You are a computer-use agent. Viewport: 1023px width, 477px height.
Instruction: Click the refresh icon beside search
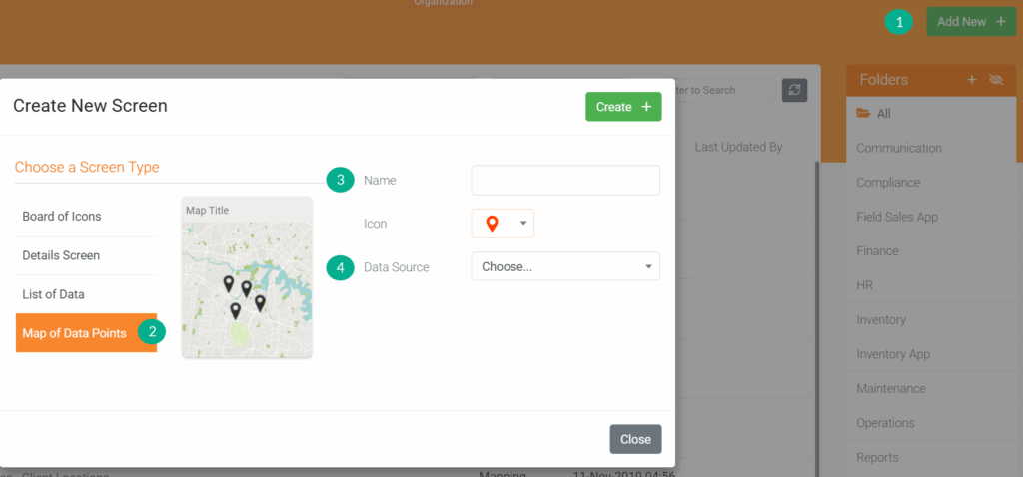pos(794,90)
